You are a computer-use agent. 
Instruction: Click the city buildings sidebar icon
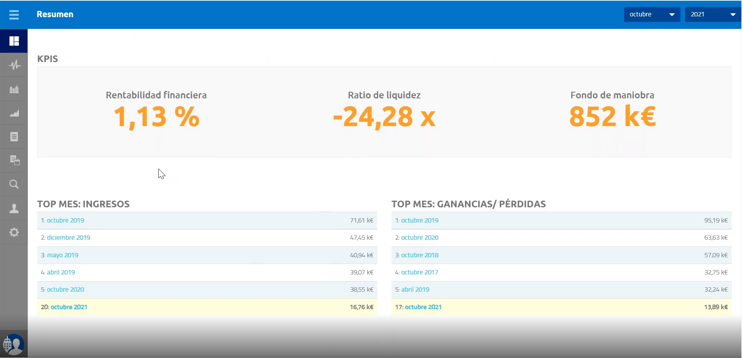(14, 89)
